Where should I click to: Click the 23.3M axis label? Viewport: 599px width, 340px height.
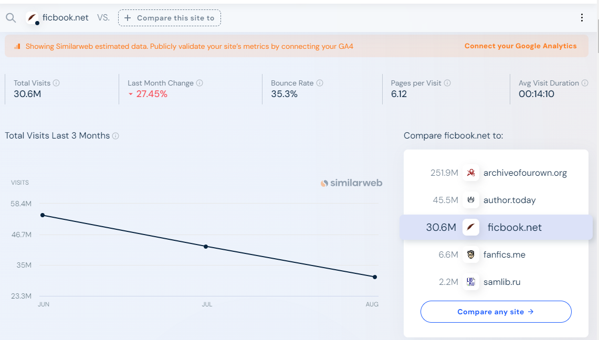point(22,296)
